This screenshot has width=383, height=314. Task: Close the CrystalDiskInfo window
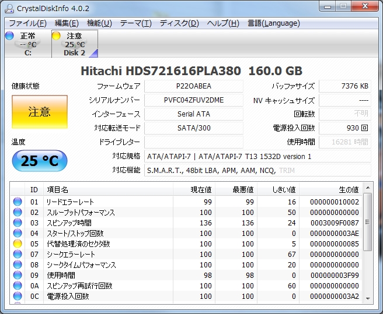pos(365,6)
